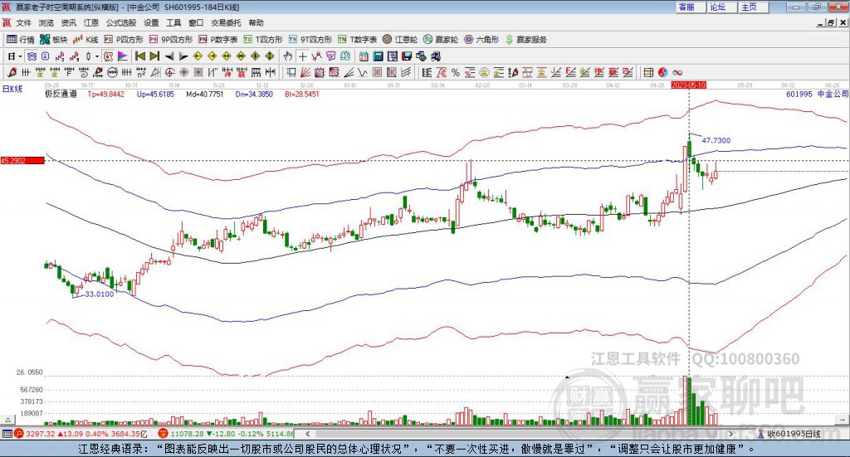Open the 行情 market quotes view
This screenshot has width=850, height=457.
click(x=21, y=39)
